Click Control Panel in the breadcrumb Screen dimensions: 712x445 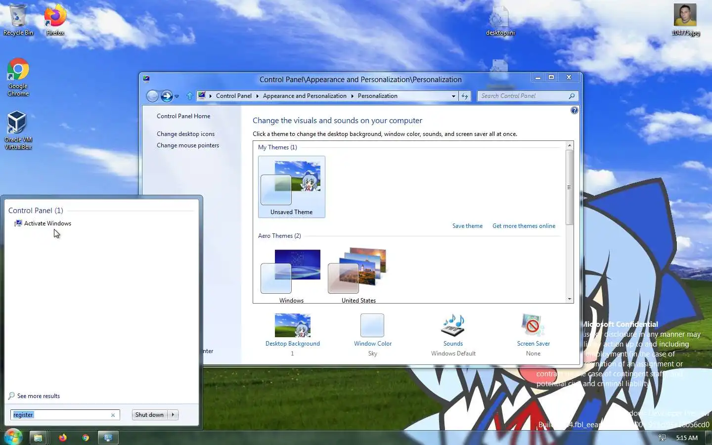[x=234, y=96]
